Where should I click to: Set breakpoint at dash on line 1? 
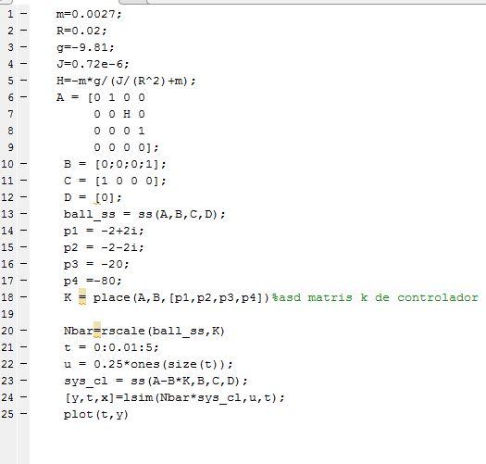coord(23,14)
